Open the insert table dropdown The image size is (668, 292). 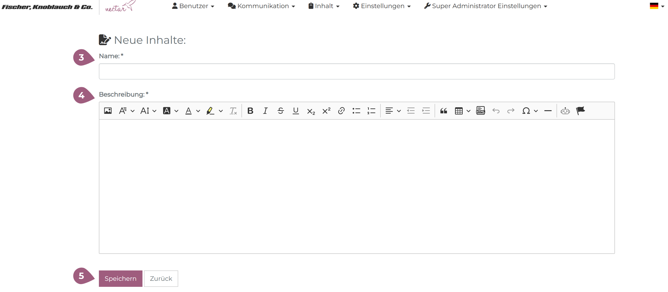(462, 111)
